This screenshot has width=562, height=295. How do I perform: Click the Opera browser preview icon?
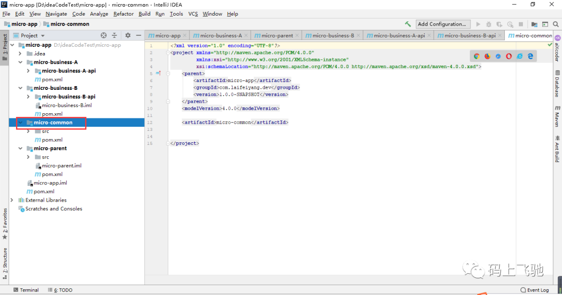point(508,56)
